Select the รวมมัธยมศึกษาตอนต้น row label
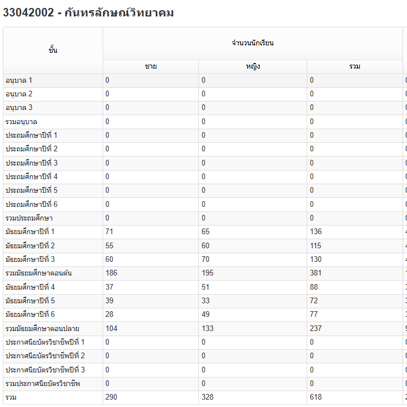The height and width of the screenshot is (407, 407). click(x=39, y=273)
